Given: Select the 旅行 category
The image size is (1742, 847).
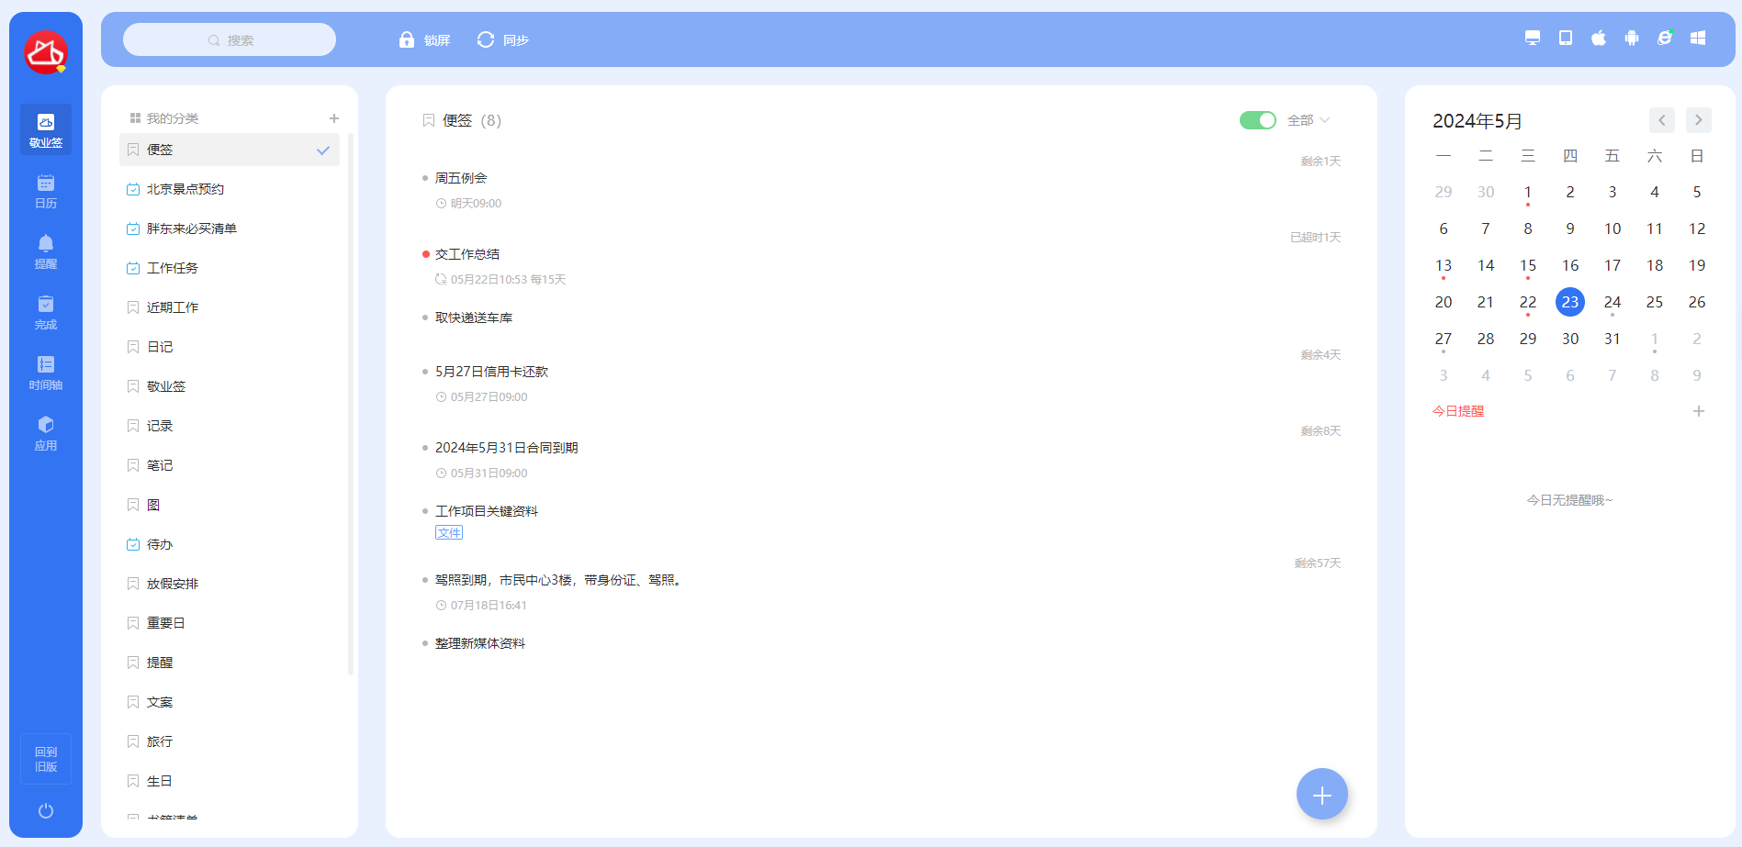Looking at the screenshot, I should 230,741.
